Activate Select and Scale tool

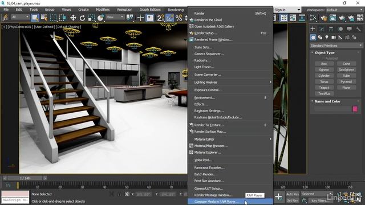pyautogui.click(x=91, y=18)
